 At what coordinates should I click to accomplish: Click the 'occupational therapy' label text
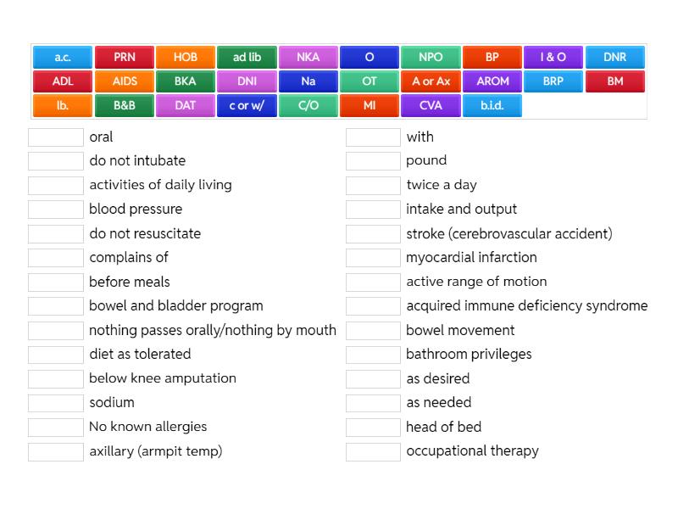471,451
